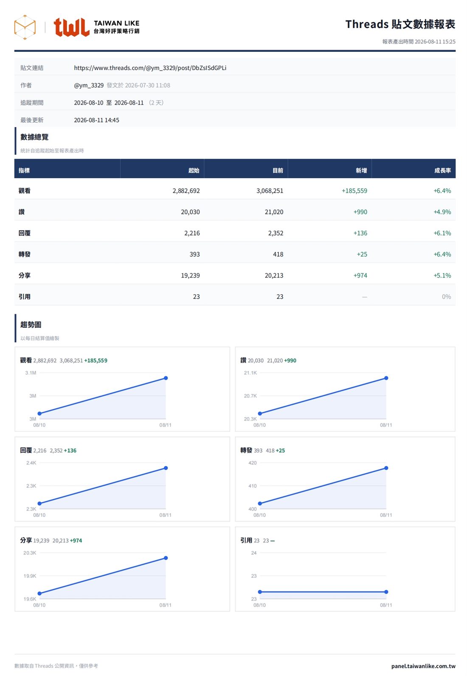Click the 讚 chart title label
This screenshot has height=676, width=467.
click(243, 360)
